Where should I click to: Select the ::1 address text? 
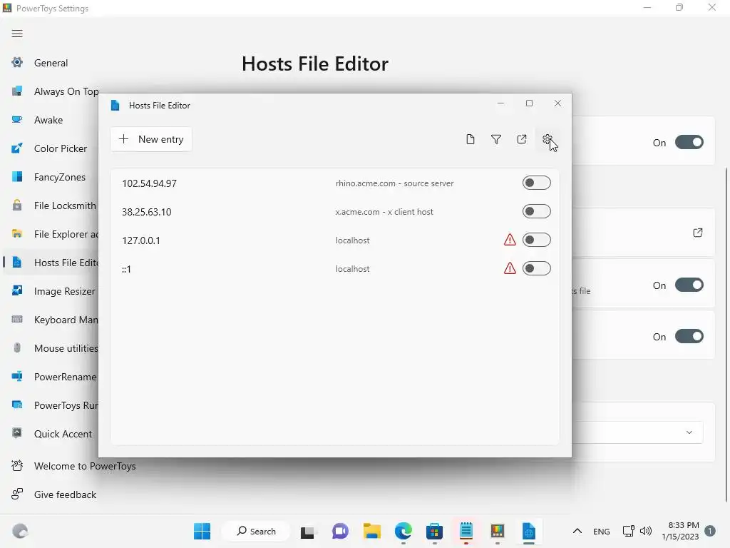tap(126, 269)
